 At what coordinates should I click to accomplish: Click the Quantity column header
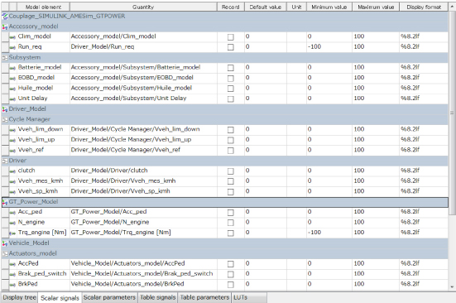tap(143, 7)
